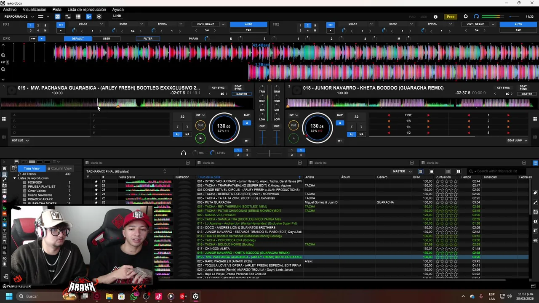Image resolution: width=539 pixels, height=303 pixels.
Task: Click the column view icon in the browser header
Action: click(x=448, y=171)
